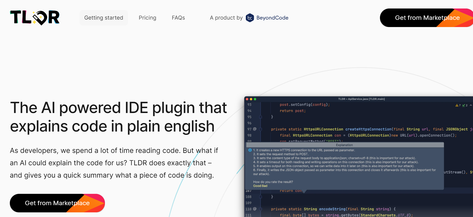Click the main heading 'The AI powered IDE plugin'
Screen dimensions: 473x217
pos(118,117)
